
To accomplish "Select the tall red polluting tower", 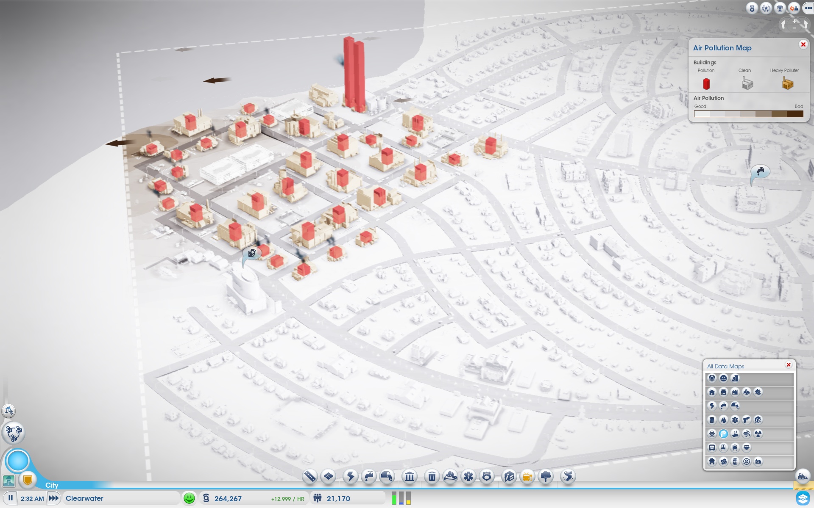I will (x=354, y=74).
